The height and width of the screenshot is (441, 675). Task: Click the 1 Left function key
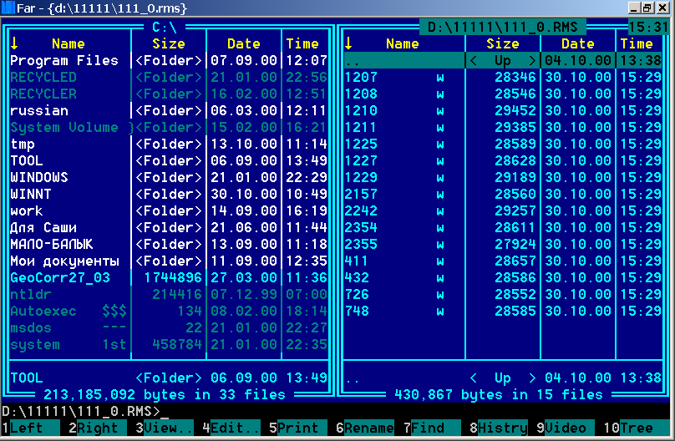pyautogui.click(x=30, y=428)
